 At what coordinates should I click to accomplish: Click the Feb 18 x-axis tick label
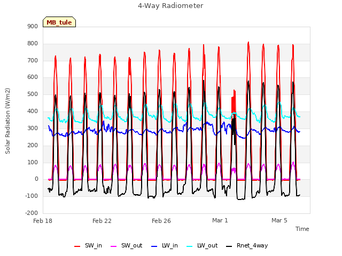point(43,221)
